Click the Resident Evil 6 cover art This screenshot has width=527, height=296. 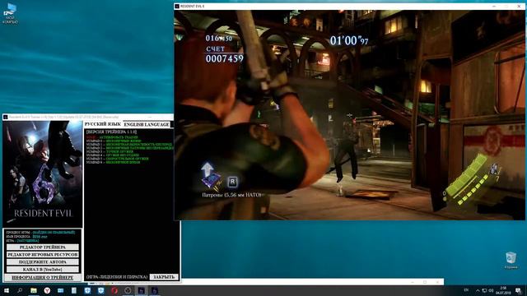click(43, 174)
